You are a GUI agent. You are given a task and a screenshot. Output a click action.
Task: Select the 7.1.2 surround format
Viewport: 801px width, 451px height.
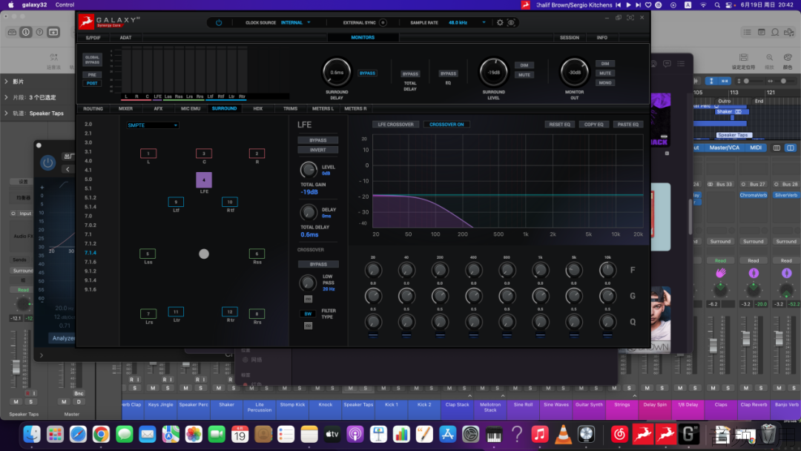point(90,243)
